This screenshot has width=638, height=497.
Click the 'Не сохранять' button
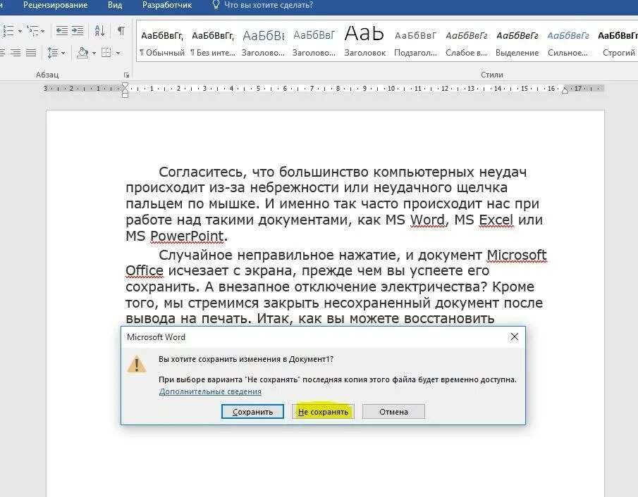(323, 412)
